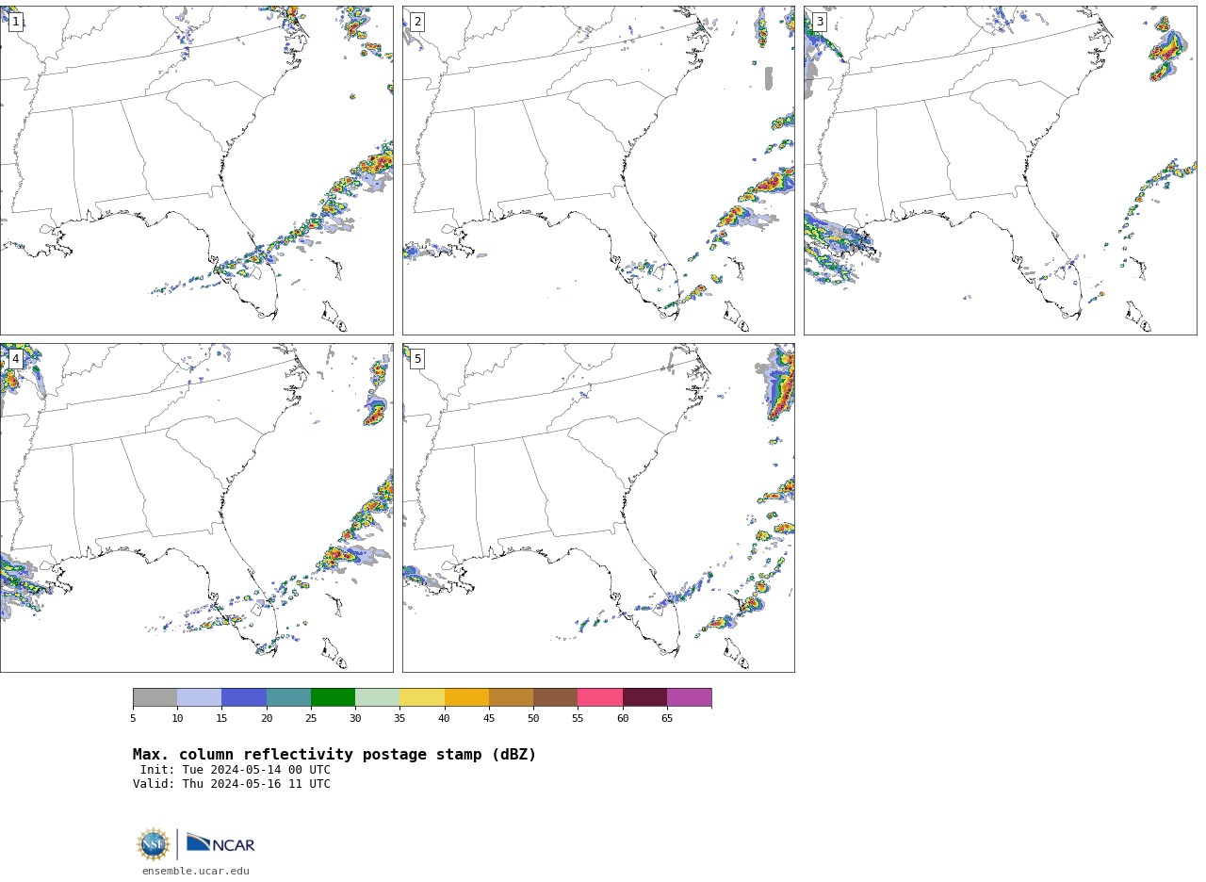Click the purple 65+ dBZ swatch
1206x882 pixels.
click(689, 697)
